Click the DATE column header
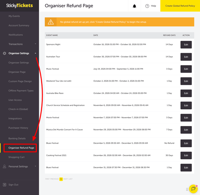Image resolution: width=200 pixels, height=195 pixels. (x=96, y=35)
